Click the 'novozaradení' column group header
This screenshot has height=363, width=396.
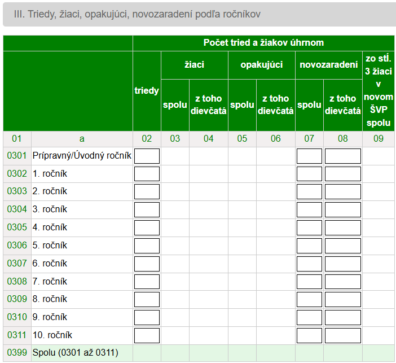[328, 65]
